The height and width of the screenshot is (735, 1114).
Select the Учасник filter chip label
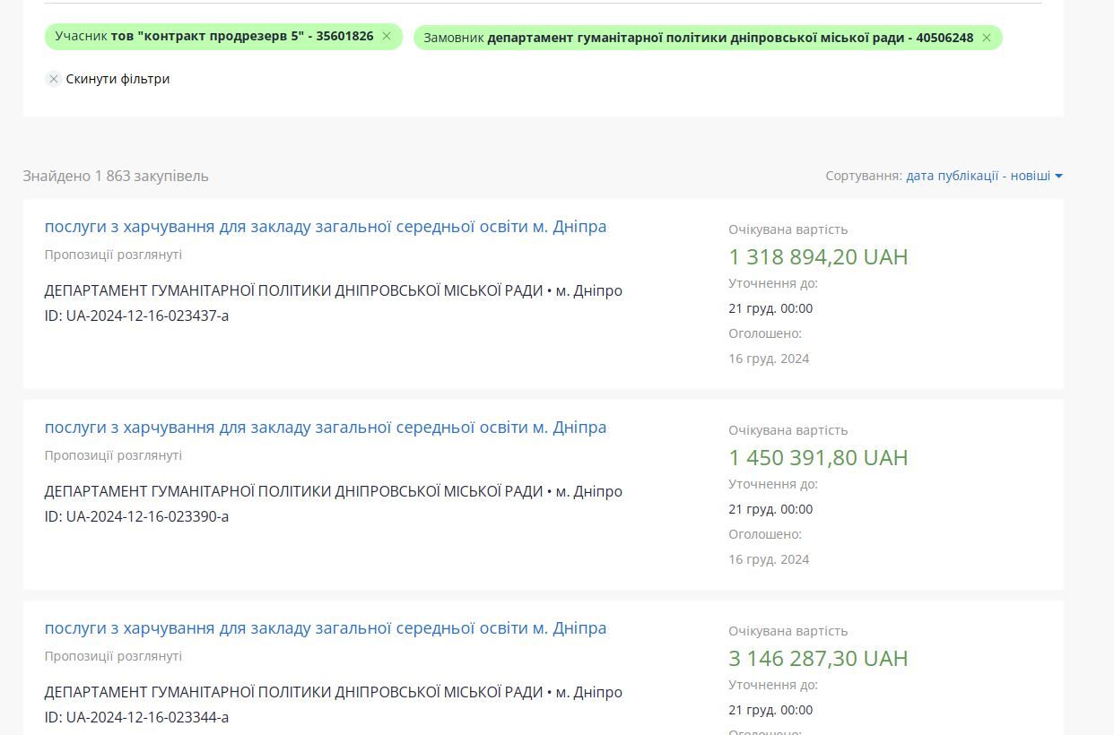[214, 37]
